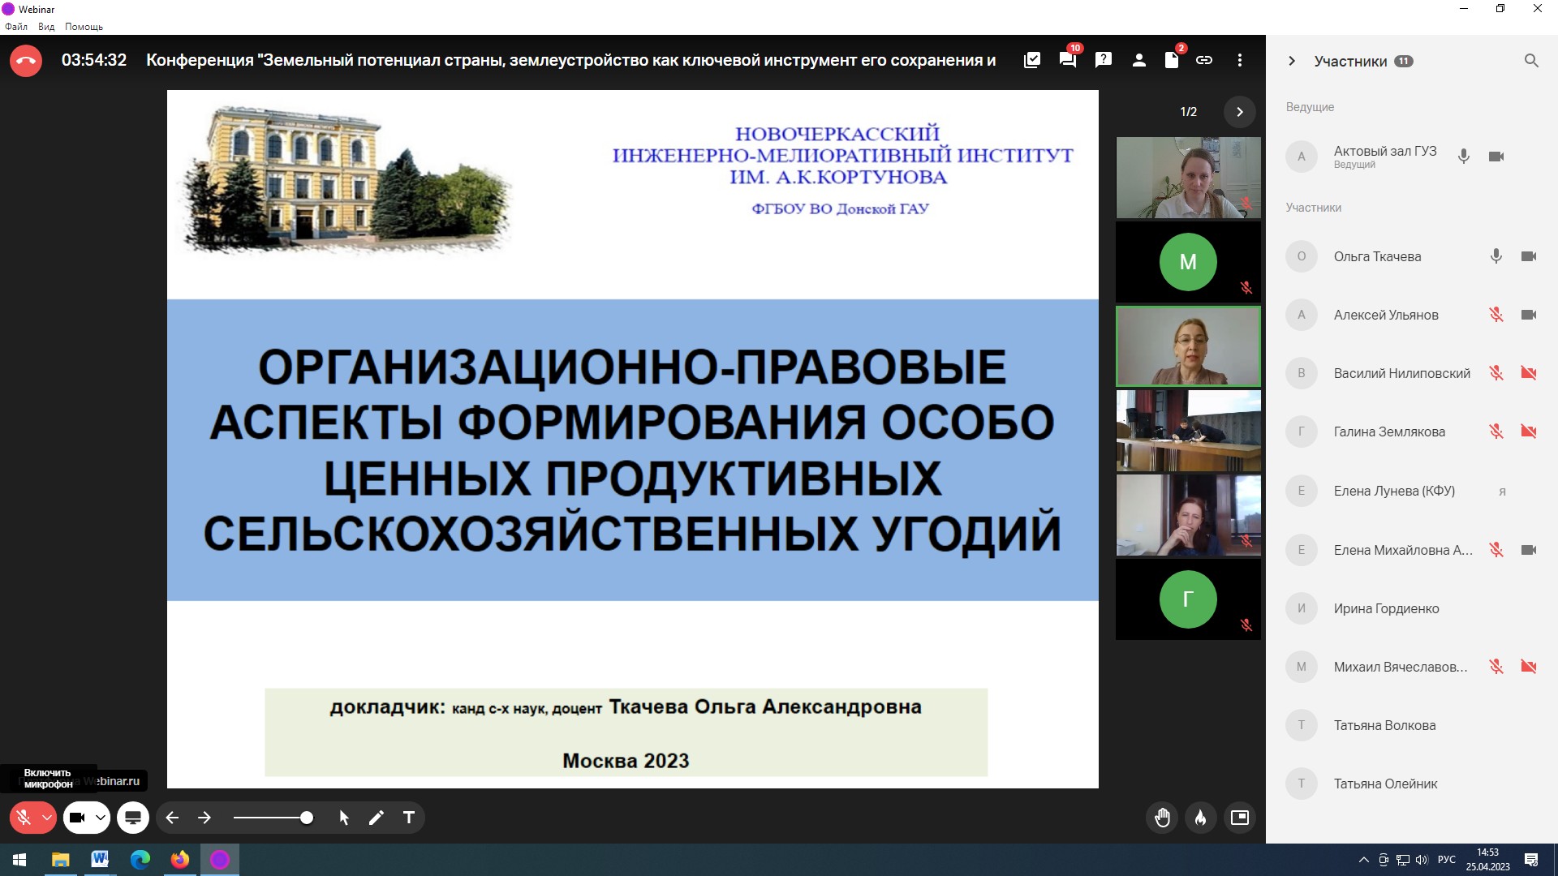The width and height of the screenshot is (1558, 876).
Task: Open the Файл menu
Action: pos(16,27)
